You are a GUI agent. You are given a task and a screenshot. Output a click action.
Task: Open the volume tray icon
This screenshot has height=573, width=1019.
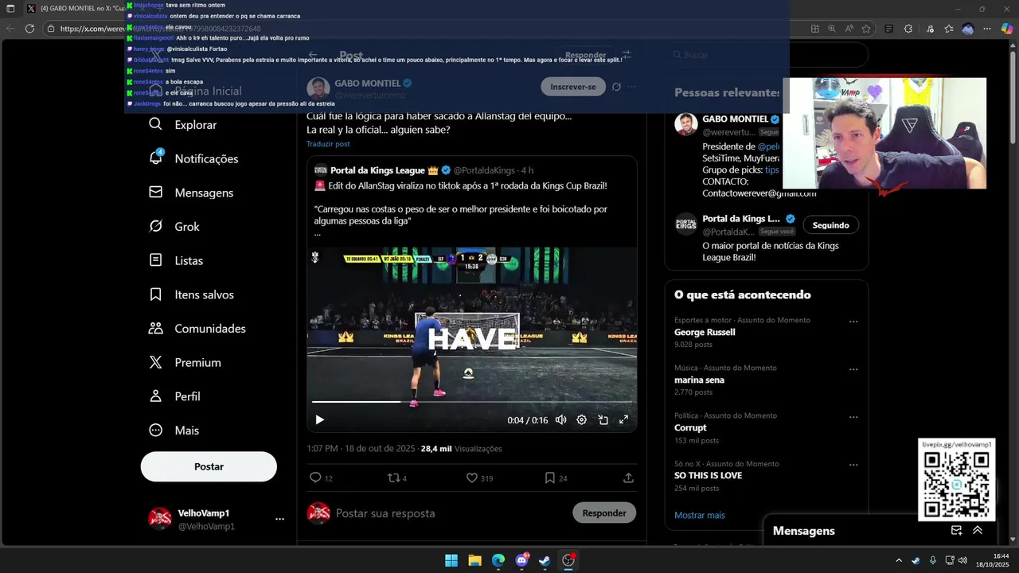click(x=962, y=560)
